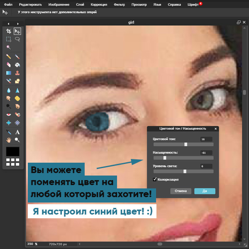This screenshot has height=249, width=249.
Task: Confirm with the Да button
Action: click(205, 191)
